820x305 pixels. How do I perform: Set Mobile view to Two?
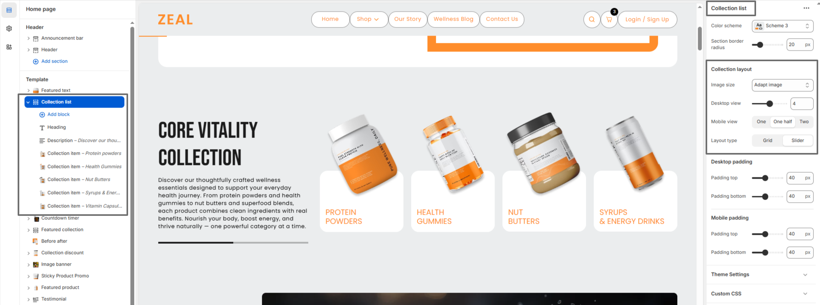coord(804,122)
